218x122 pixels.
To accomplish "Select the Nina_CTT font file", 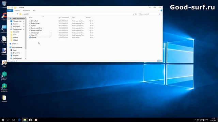I will [34, 35].
